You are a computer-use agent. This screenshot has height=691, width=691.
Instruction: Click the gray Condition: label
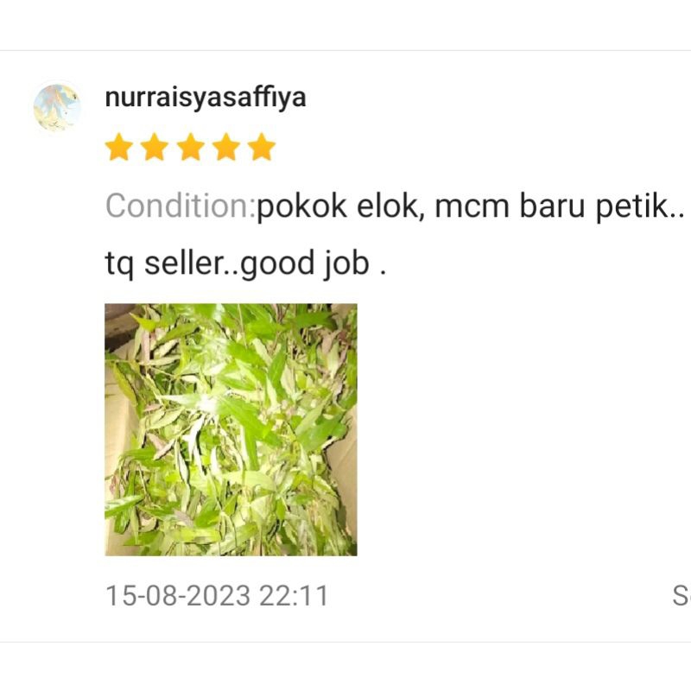click(x=181, y=206)
